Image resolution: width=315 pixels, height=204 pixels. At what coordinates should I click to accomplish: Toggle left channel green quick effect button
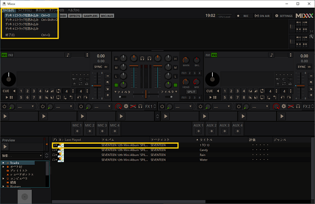coord(116,85)
